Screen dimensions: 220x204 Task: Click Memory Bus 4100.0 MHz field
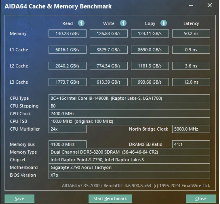click(x=67, y=144)
